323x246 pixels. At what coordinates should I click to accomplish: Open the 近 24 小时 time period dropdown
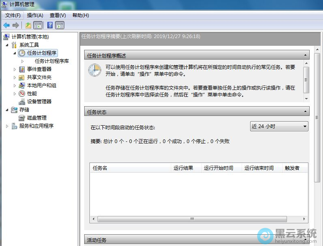(279, 126)
